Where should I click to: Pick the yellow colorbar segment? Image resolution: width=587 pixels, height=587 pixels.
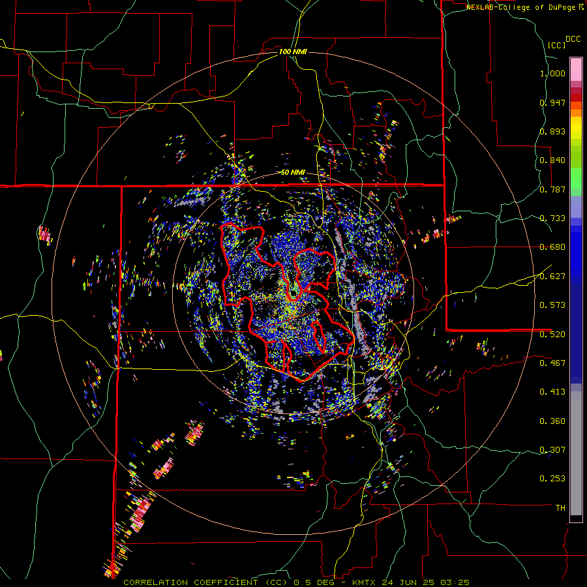[576, 128]
